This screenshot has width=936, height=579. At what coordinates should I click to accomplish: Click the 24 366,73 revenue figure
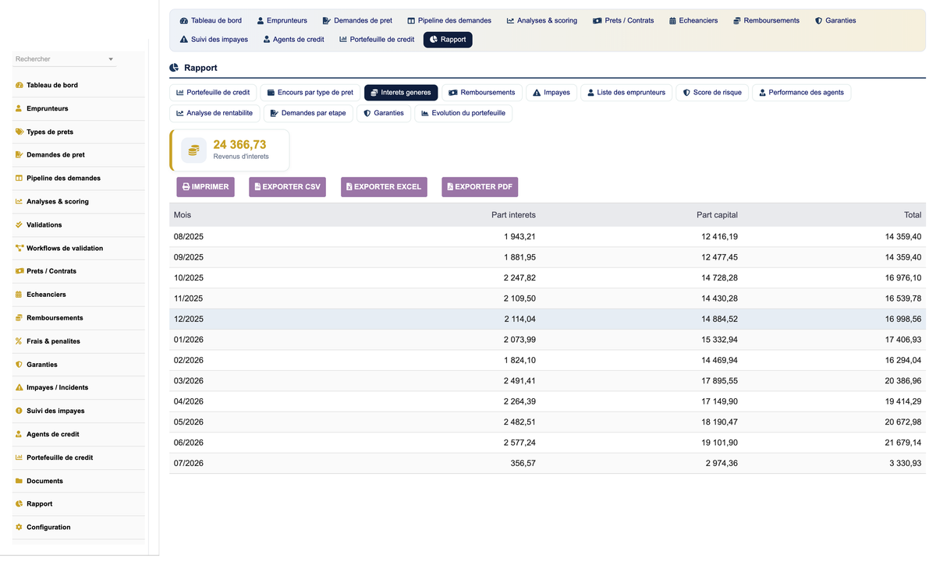point(239,145)
